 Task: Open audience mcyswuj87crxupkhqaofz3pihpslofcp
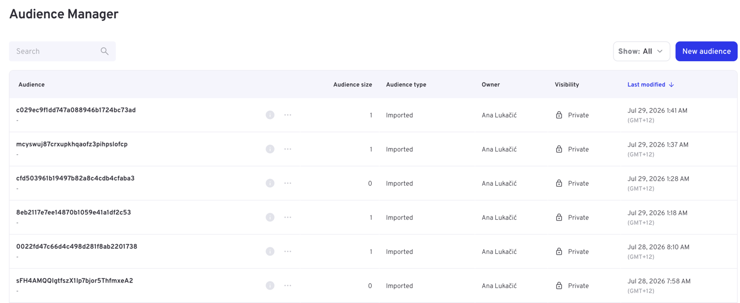click(72, 144)
